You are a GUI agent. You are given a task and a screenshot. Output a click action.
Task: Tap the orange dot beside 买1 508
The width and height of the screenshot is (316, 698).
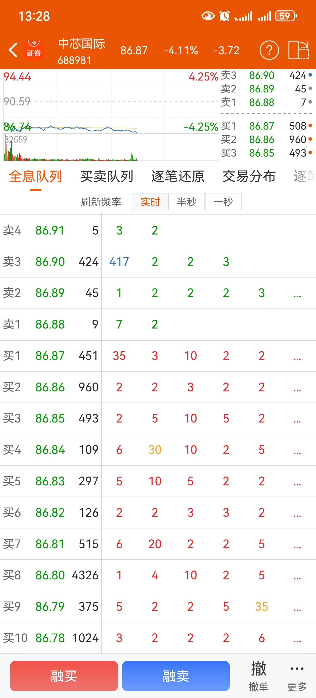click(x=310, y=125)
